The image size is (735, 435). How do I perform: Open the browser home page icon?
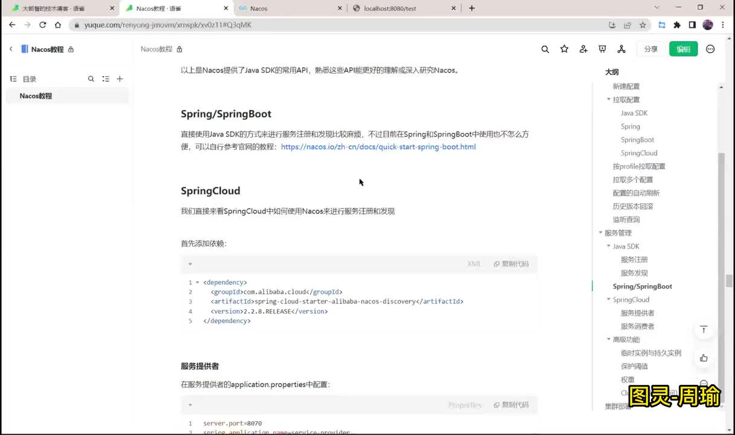click(x=58, y=25)
